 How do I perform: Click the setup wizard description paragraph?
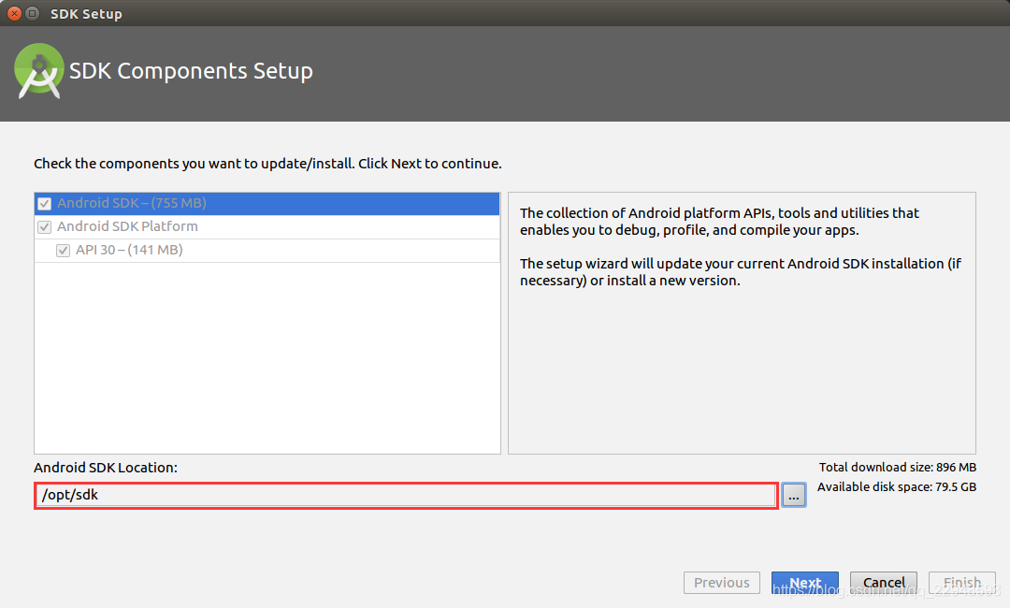coord(740,272)
